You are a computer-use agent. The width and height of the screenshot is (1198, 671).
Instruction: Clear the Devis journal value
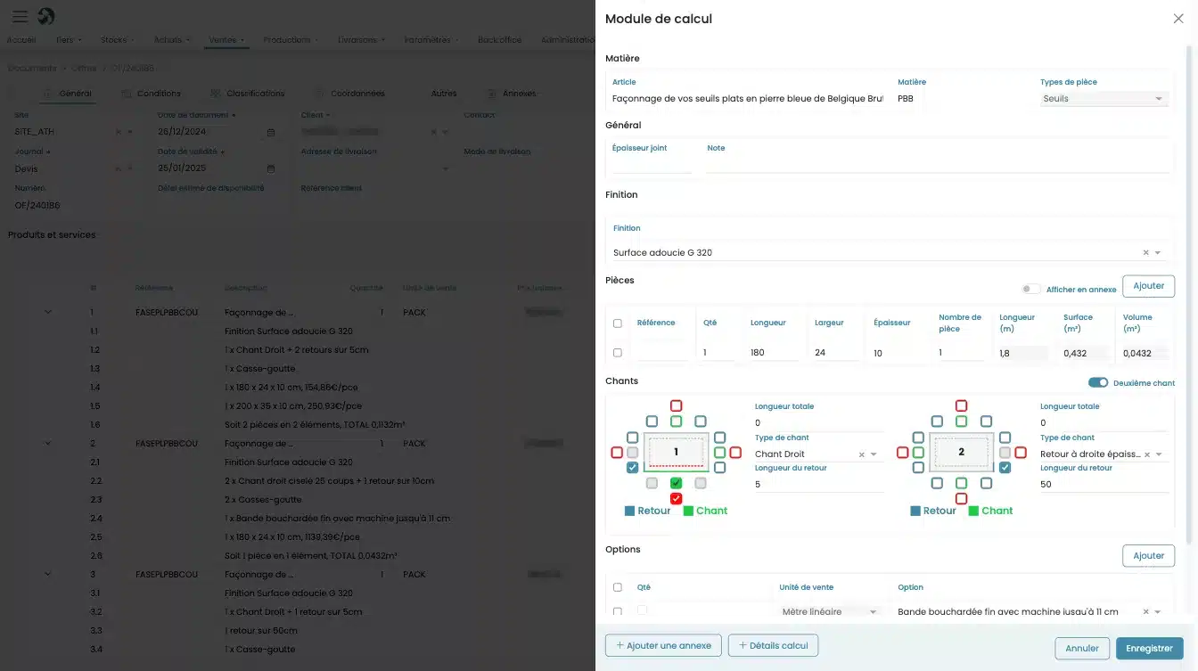119,168
